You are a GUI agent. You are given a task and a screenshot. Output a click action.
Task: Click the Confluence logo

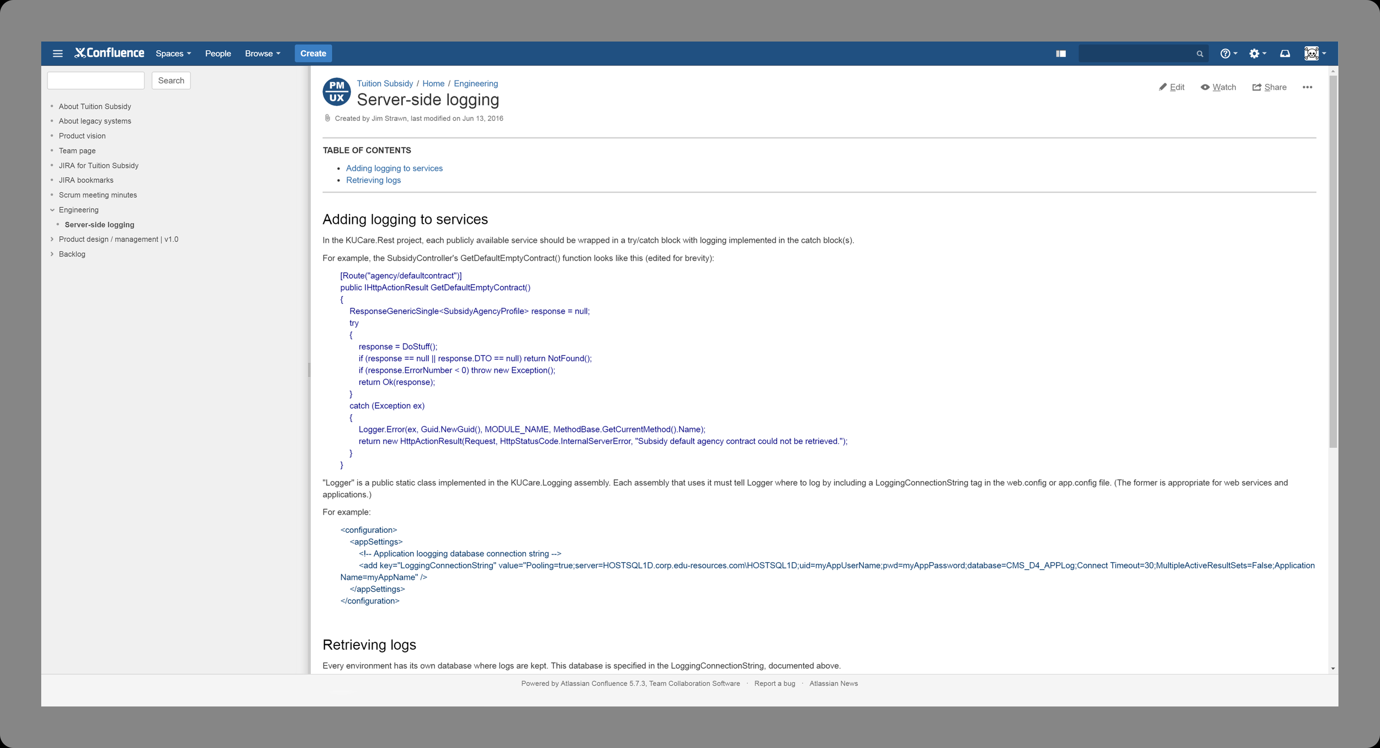click(109, 53)
